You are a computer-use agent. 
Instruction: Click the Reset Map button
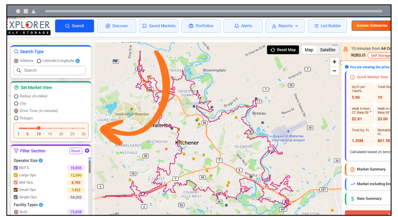tap(283, 50)
